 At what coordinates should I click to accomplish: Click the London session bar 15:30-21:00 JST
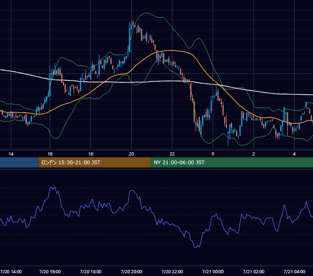[x=95, y=162]
